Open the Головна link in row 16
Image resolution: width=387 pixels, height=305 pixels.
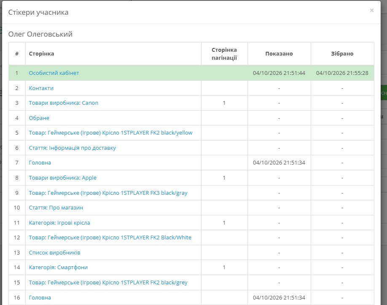click(40, 297)
